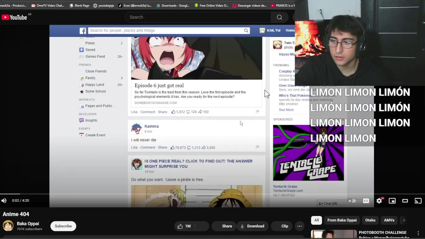Viewport: 425px width, 239px height.
Task: Open the Share dialog for video
Action: click(223, 226)
